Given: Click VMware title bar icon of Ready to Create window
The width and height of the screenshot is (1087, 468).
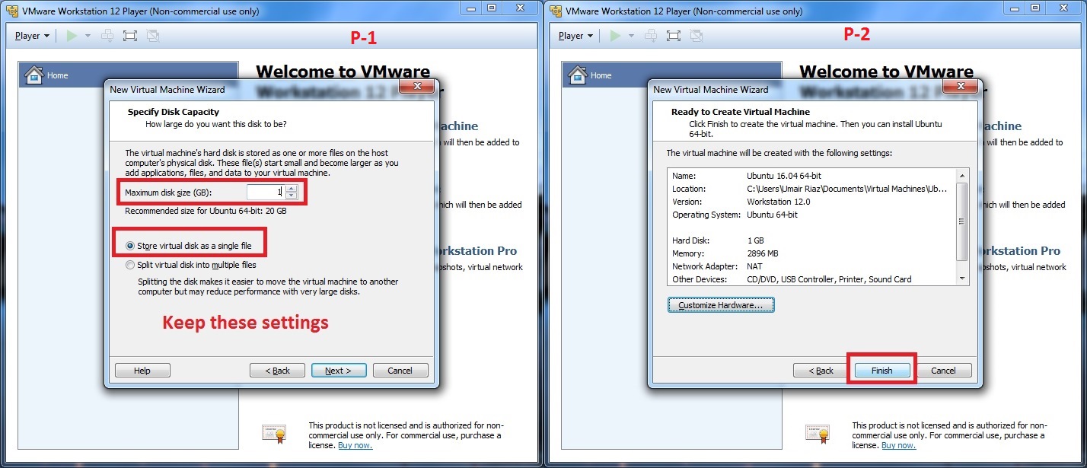Looking at the screenshot, I should (x=555, y=11).
